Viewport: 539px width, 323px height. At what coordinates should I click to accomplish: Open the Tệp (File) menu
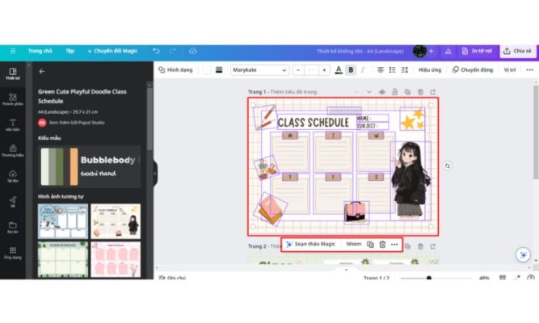pos(69,51)
